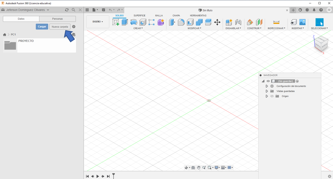
Task: Go to the data panel home icon
Action: (x=5, y=35)
